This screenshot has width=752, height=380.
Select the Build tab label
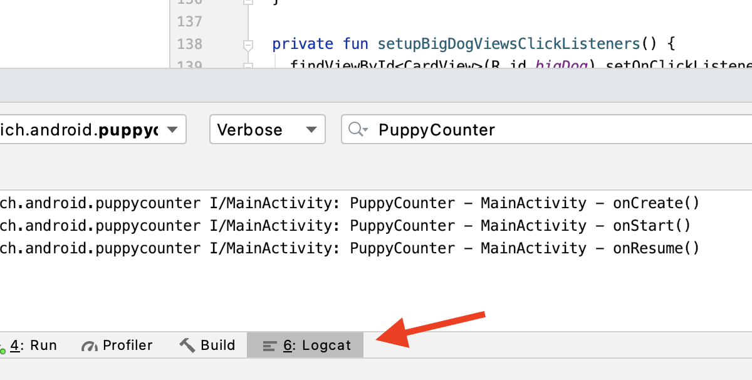(x=217, y=346)
